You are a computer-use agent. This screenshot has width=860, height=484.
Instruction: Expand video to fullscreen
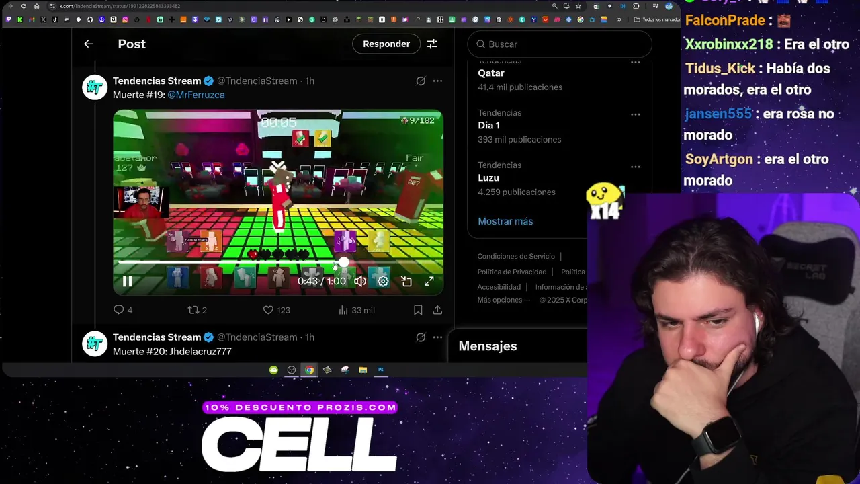(429, 281)
